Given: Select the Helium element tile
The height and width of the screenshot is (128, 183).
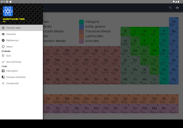Looking at the screenshot, I should pyautogui.click(x=174, y=22).
